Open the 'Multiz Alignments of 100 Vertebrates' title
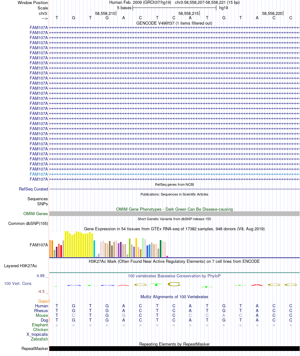 coord(174,297)
